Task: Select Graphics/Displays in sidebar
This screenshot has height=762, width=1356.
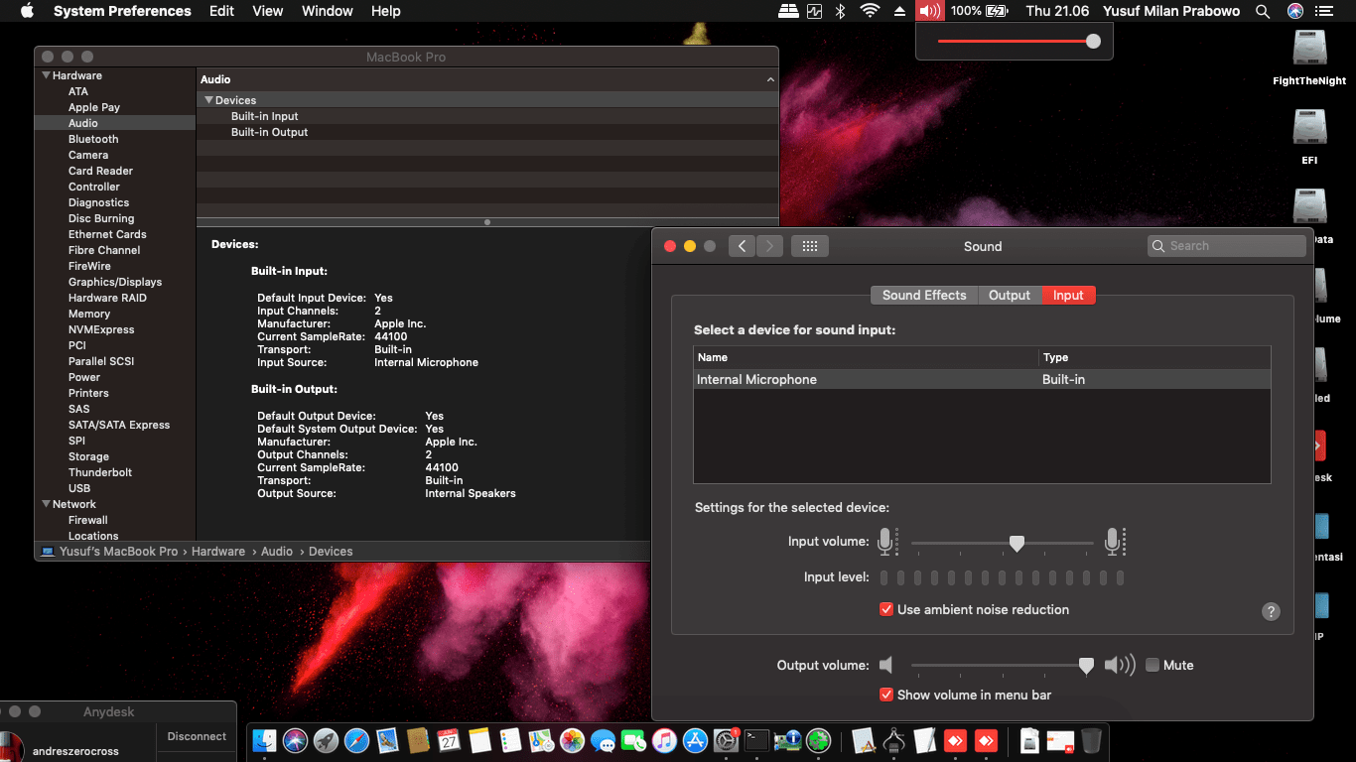Action: pyautogui.click(x=115, y=282)
